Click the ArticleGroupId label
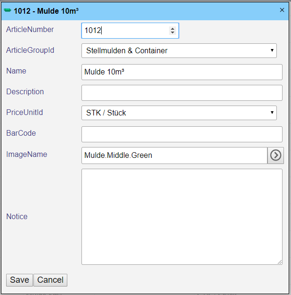 click(31, 50)
